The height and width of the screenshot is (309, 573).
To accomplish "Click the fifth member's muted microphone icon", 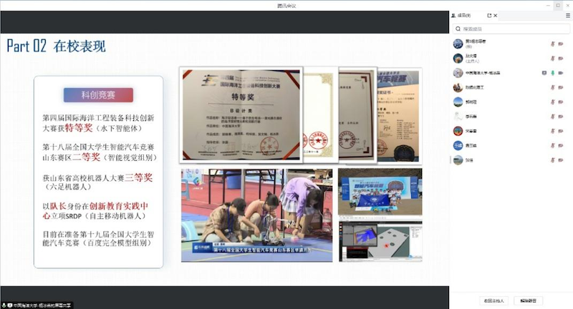I will click(552, 102).
